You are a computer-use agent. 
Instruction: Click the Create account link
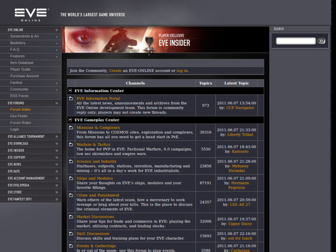(115, 71)
